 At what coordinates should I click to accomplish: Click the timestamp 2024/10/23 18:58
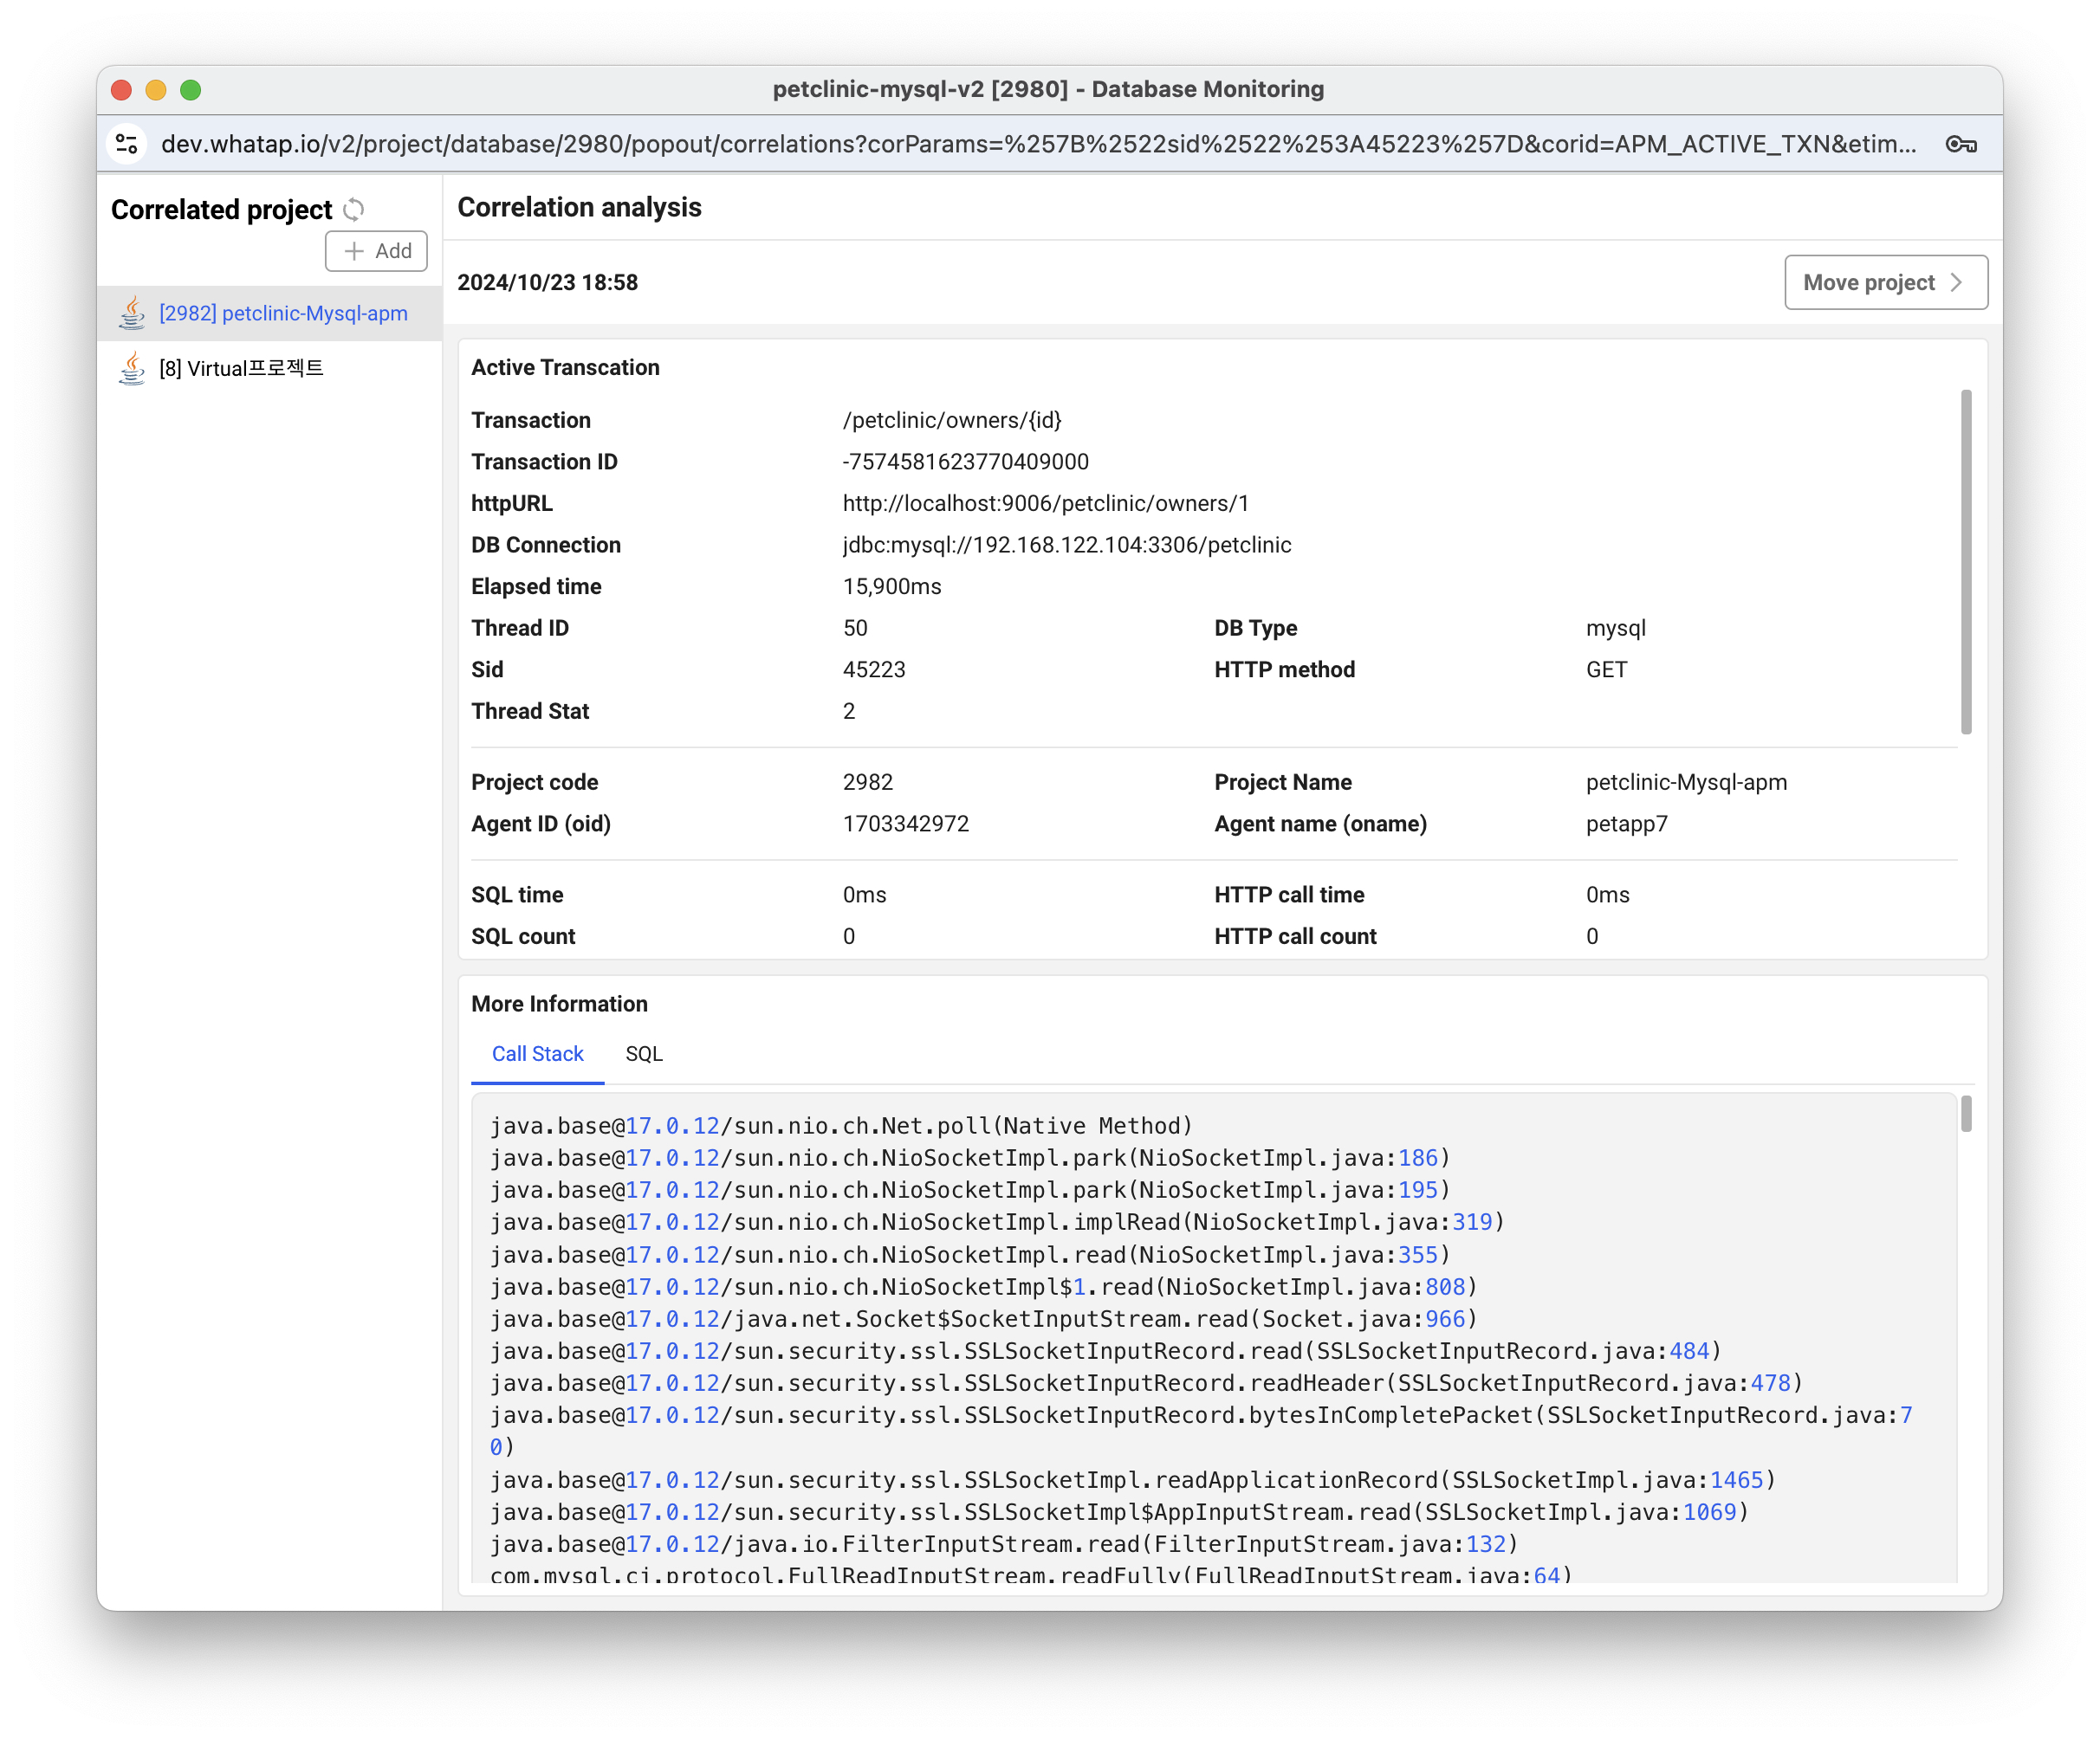(x=548, y=283)
